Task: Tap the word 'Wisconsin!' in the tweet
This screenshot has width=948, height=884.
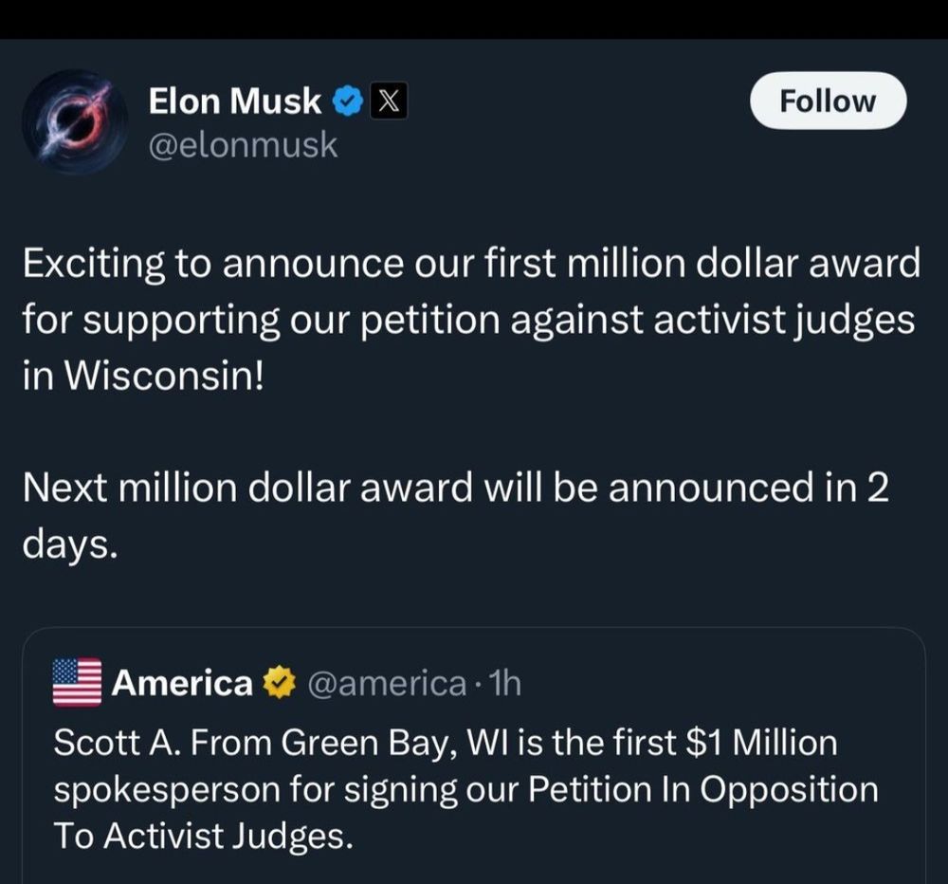Action: click(x=164, y=376)
